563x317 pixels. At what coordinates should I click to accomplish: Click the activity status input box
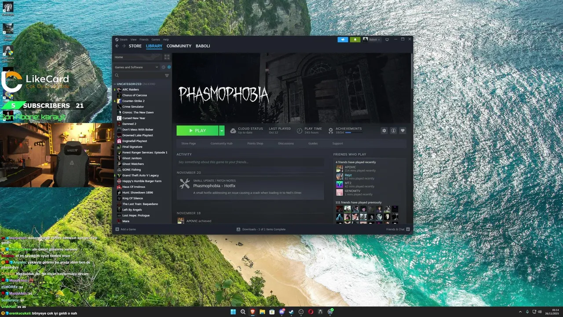[250, 162]
